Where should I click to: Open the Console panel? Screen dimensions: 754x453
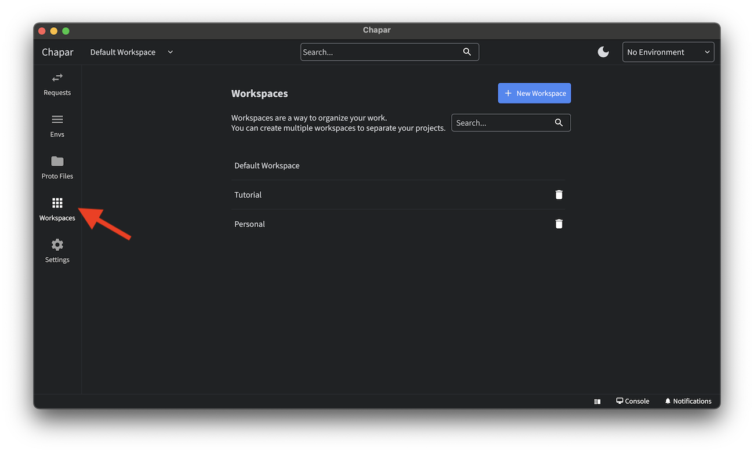(632, 400)
